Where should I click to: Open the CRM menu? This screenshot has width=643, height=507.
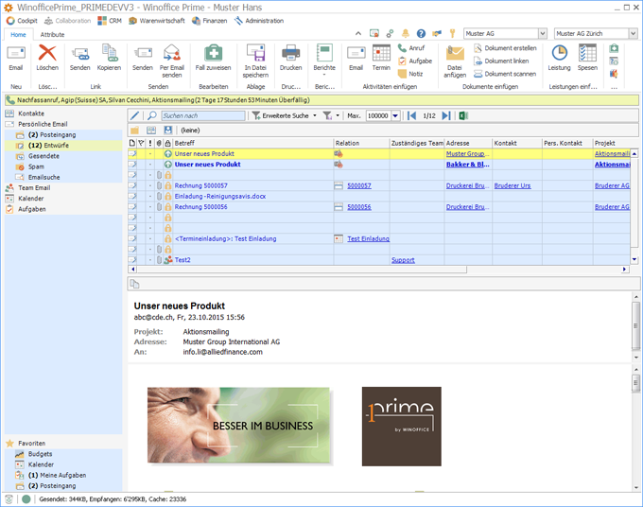[110, 21]
